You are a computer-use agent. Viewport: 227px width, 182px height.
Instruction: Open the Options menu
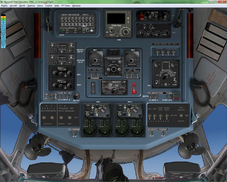tap(31, 6)
